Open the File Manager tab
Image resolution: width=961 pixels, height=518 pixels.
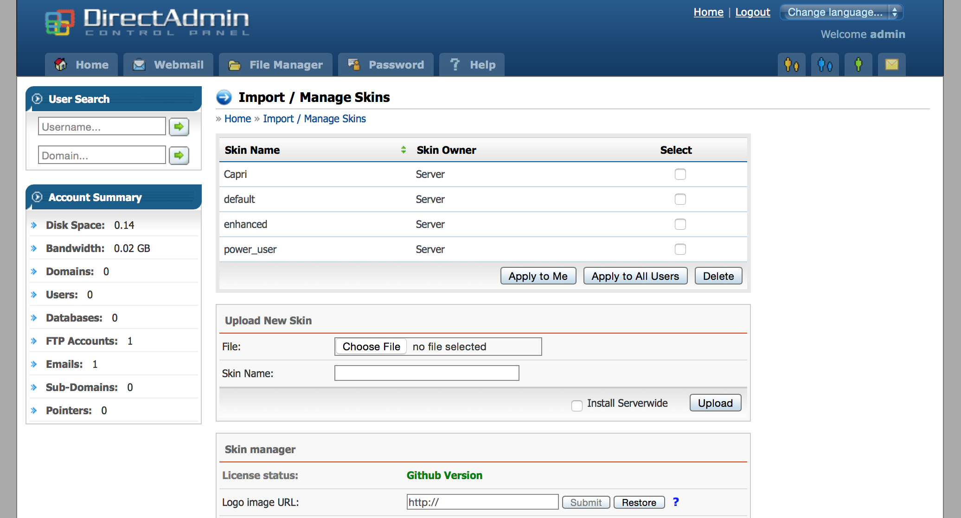(x=275, y=64)
